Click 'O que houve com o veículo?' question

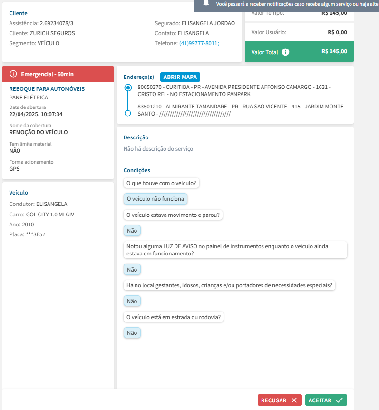[162, 183]
